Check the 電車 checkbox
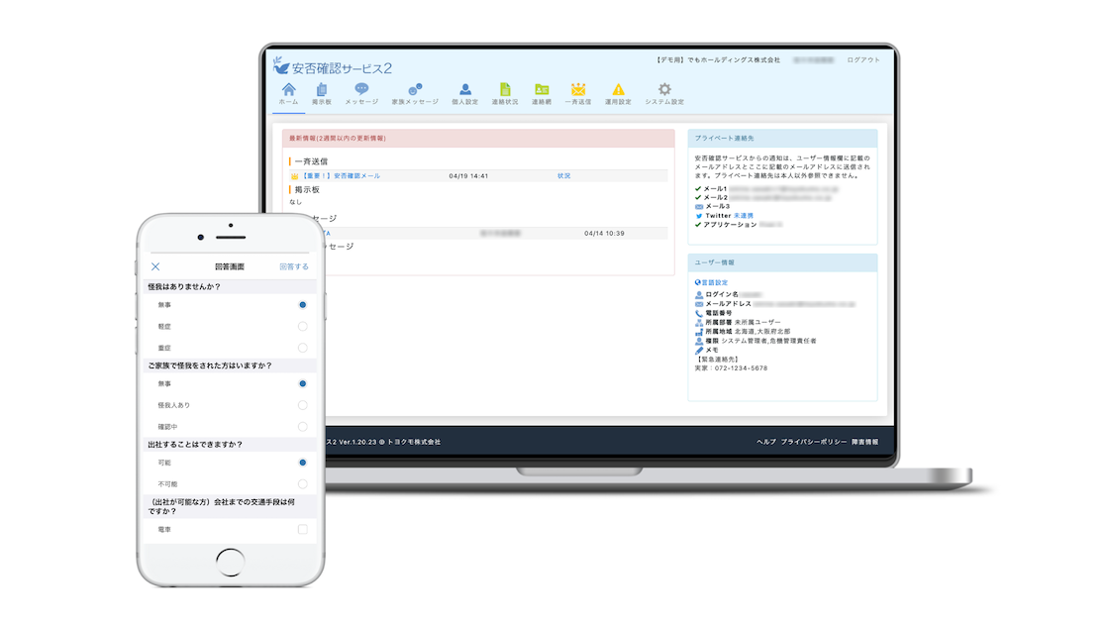The image size is (1109, 624). point(303,529)
